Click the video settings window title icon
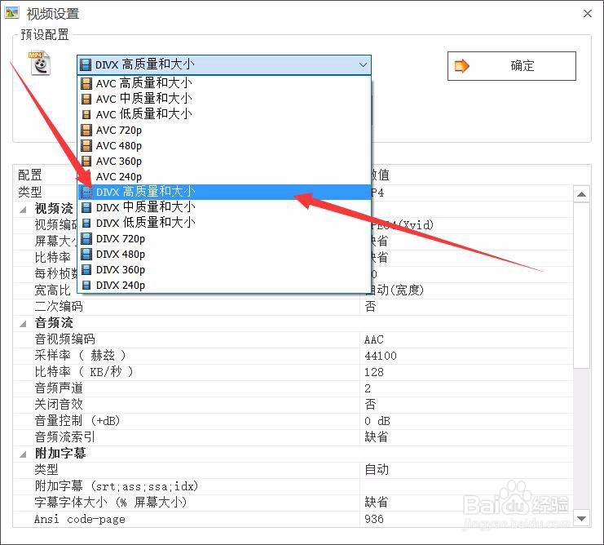The width and height of the screenshot is (604, 545). (x=11, y=12)
